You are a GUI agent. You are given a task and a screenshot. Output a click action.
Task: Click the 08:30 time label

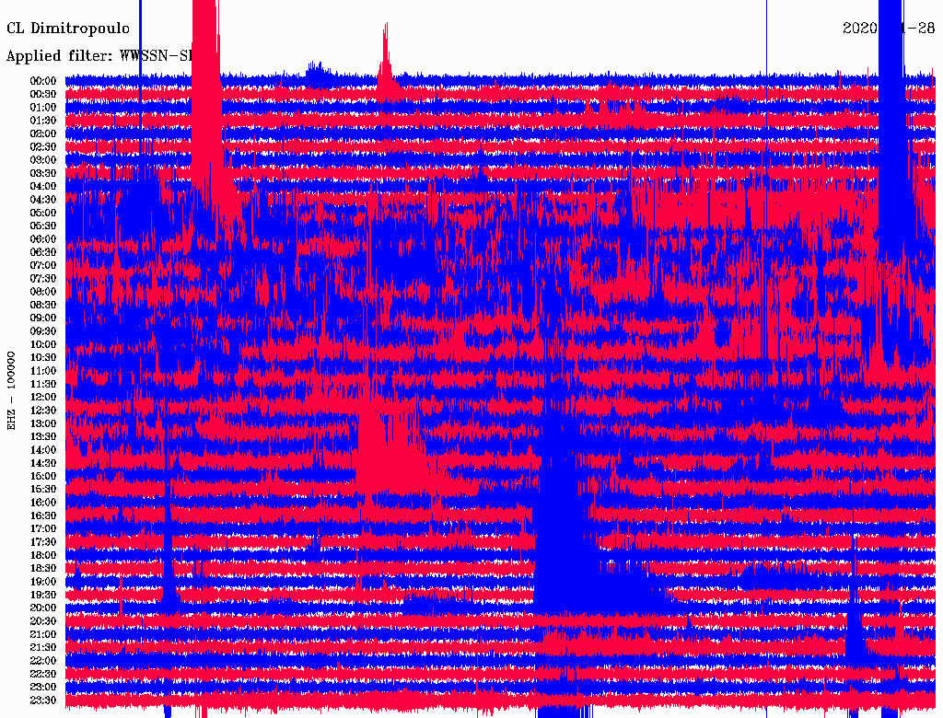pos(43,306)
